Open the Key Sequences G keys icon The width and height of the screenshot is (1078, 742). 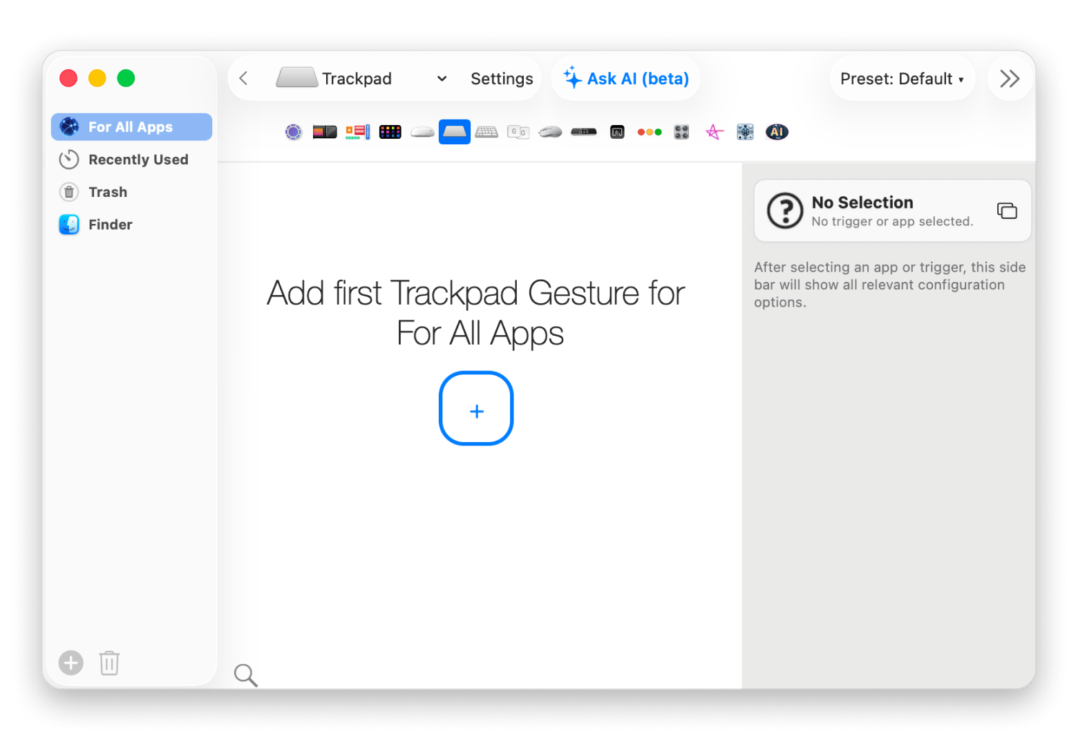click(518, 132)
